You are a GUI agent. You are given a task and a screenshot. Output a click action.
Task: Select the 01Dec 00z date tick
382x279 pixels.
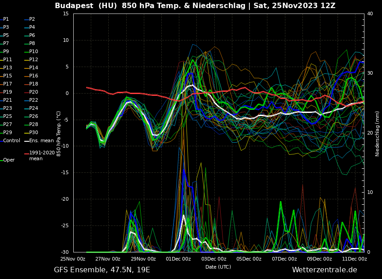click(x=178, y=259)
